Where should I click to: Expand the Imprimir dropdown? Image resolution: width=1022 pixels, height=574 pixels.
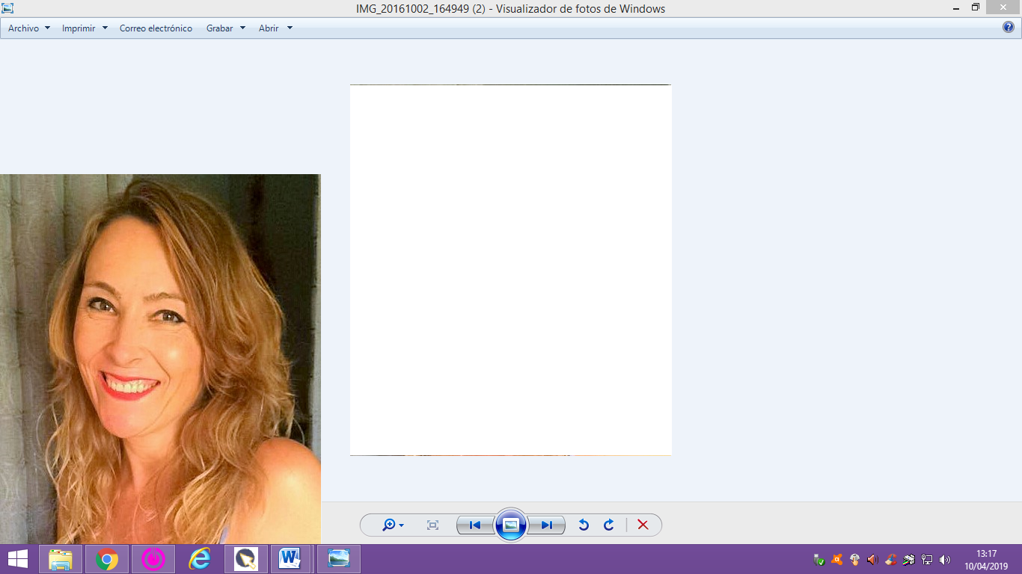tap(85, 28)
